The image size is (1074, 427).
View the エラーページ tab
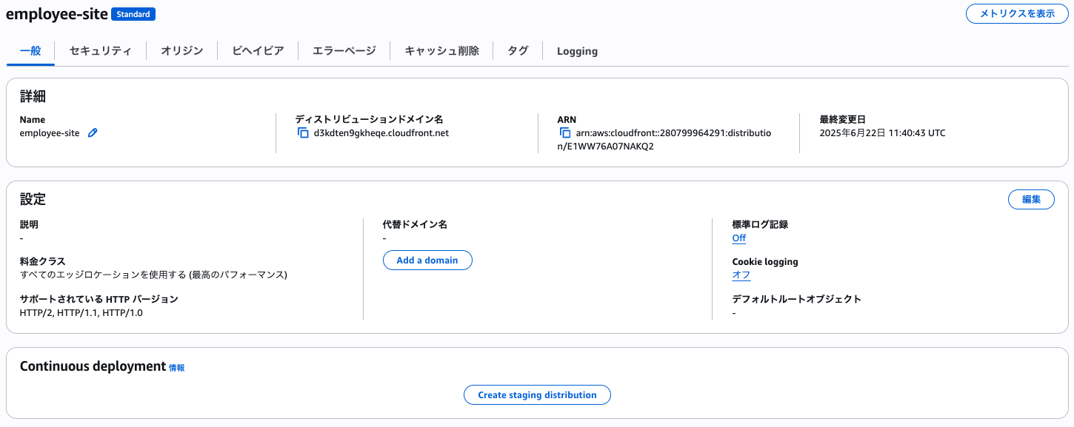point(343,50)
